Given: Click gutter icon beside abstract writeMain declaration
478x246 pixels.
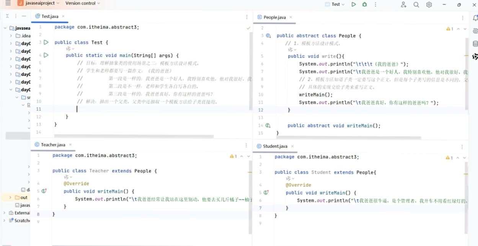Looking at the screenshot, I should (x=268, y=125).
